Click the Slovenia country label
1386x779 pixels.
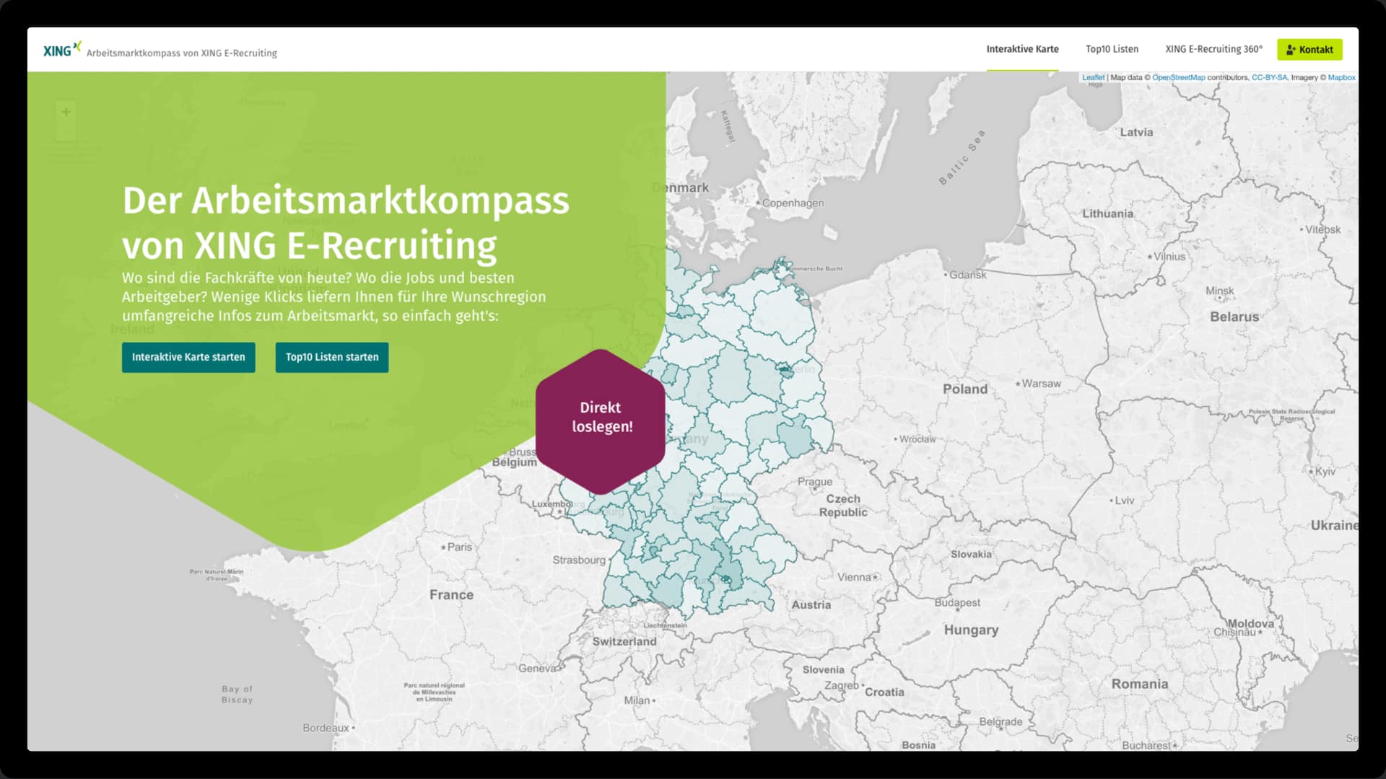(823, 669)
